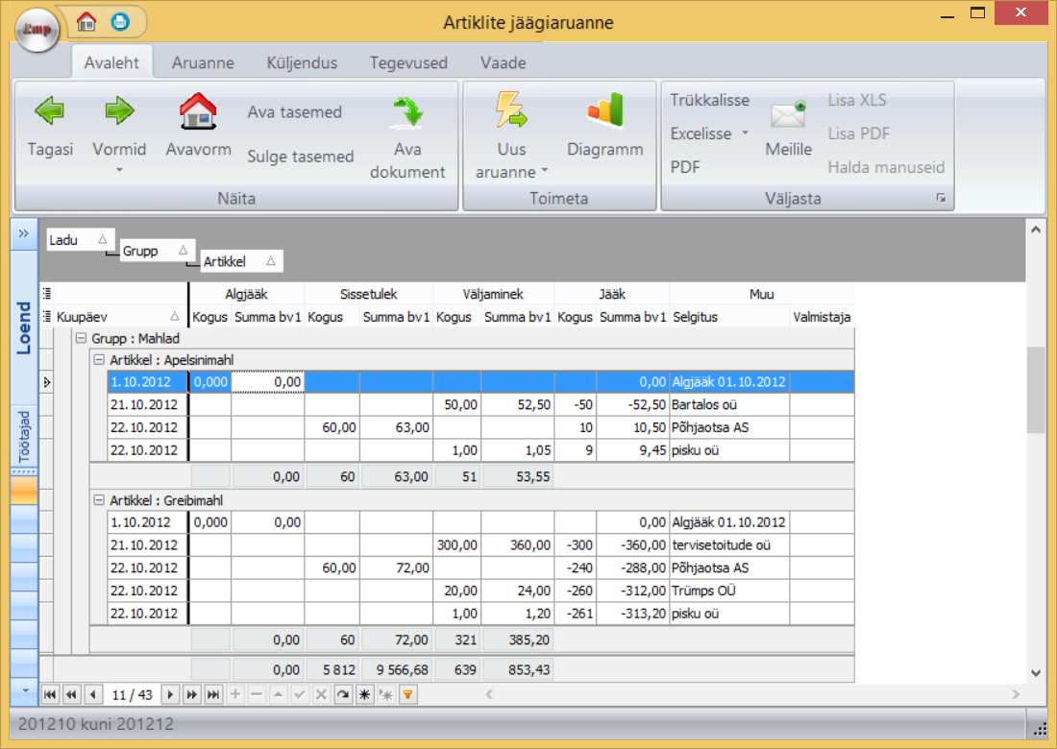
Task: Open the Tegevused ribbon tab
Action: pos(408,63)
